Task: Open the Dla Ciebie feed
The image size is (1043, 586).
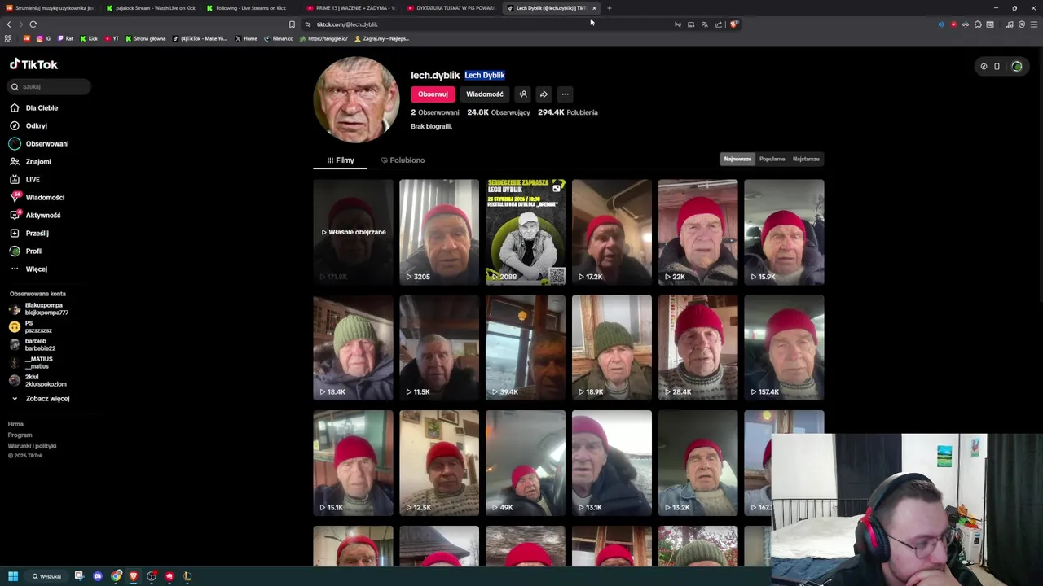Action: click(x=34, y=107)
